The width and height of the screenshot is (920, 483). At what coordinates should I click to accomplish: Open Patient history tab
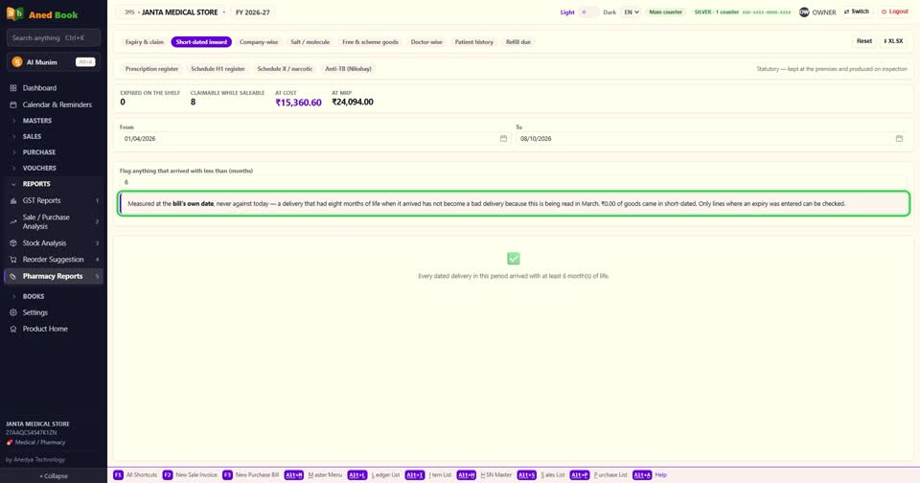coord(474,42)
